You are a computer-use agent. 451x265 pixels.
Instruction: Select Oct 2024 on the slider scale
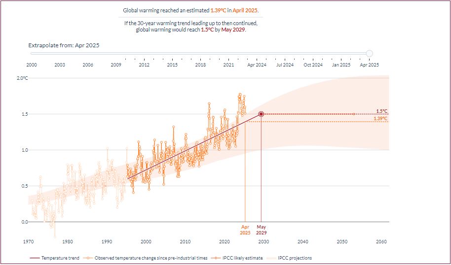(x=313, y=65)
